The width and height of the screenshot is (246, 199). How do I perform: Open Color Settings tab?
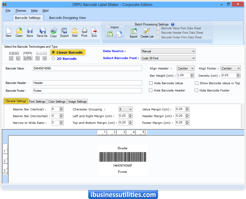point(57,102)
